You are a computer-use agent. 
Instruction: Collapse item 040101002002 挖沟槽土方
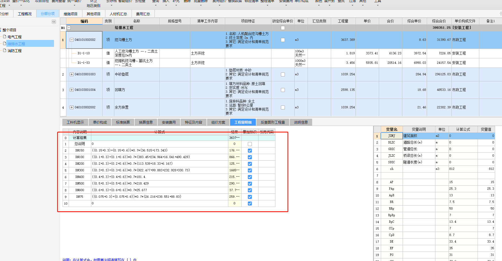point(72,40)
